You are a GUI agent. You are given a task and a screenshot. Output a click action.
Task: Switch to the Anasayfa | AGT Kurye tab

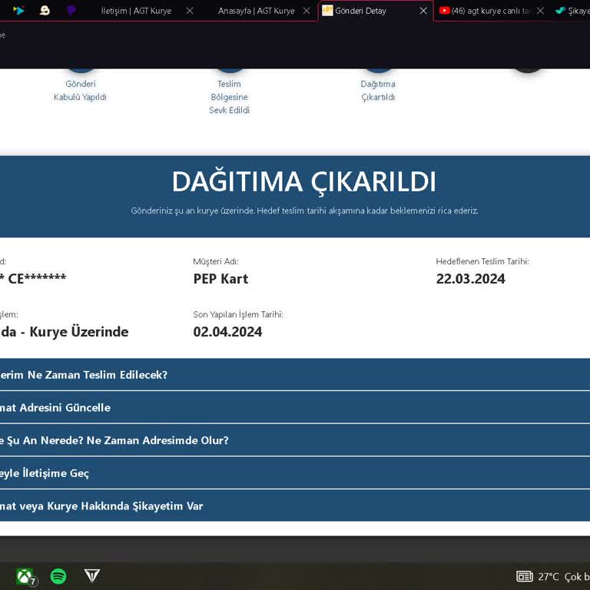click(x=257, y=11)
